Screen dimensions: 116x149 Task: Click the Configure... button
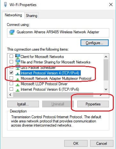pyautogui.click(x=95, y=43)
